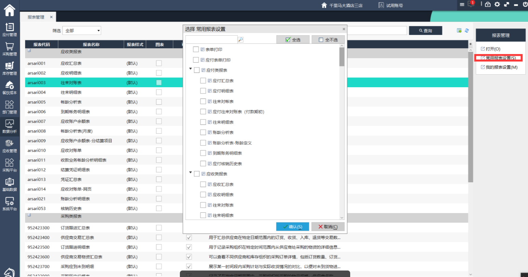The image size is (528, 277).
Task: Enable the 账龄分析表-账龄定义 checkbox
Action: tap(203, 143)
